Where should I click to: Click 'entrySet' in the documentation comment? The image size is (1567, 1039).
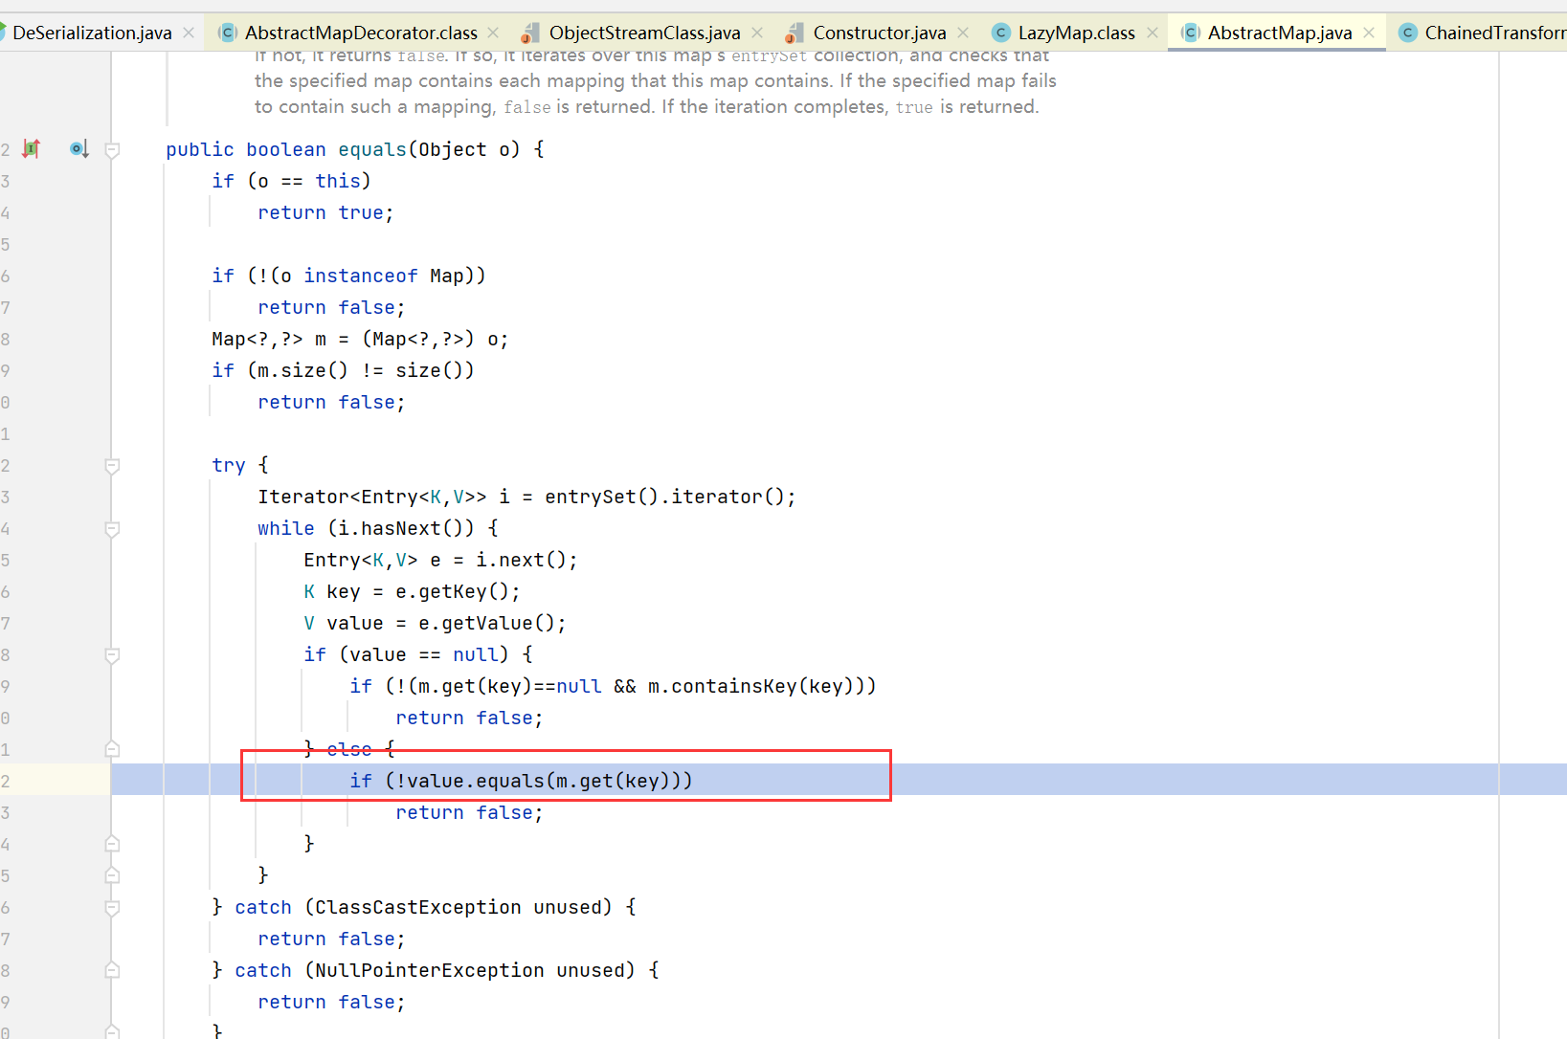click(x=770, y=56)
